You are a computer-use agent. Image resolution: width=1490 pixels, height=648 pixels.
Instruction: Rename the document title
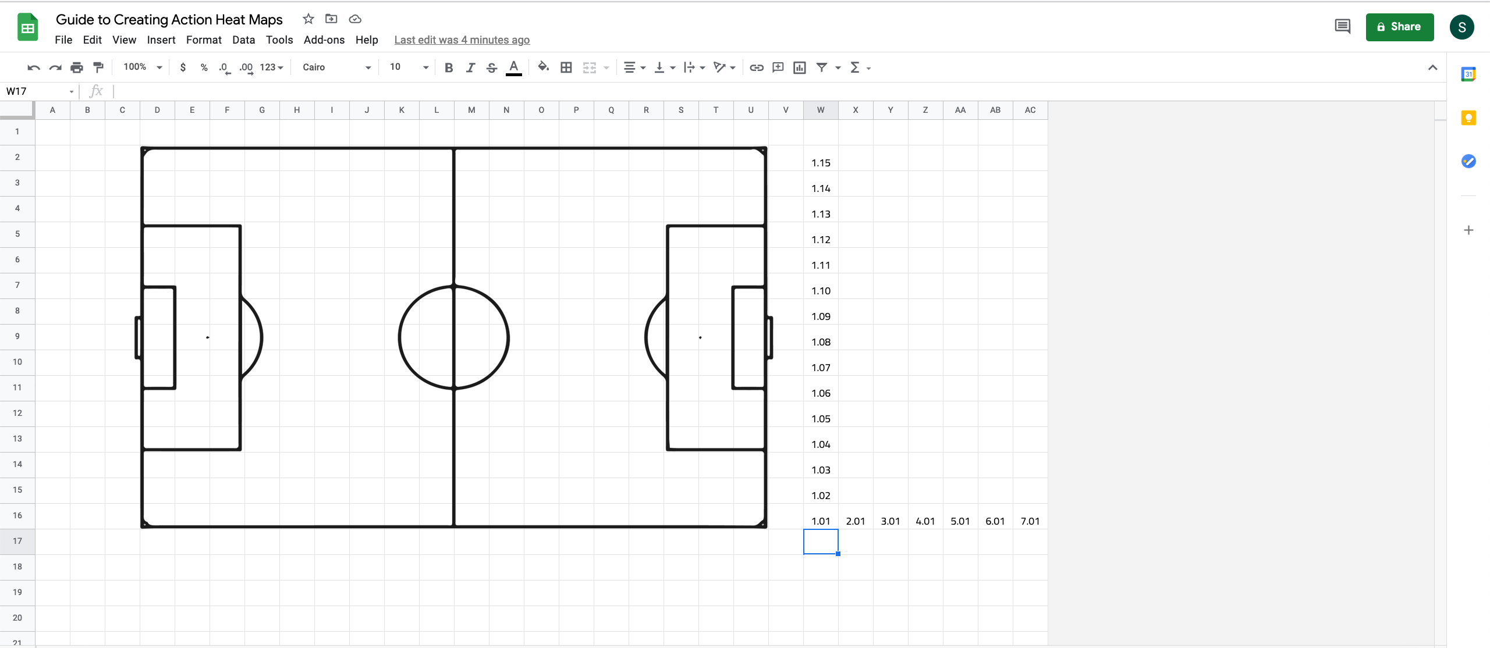[169, 19]
